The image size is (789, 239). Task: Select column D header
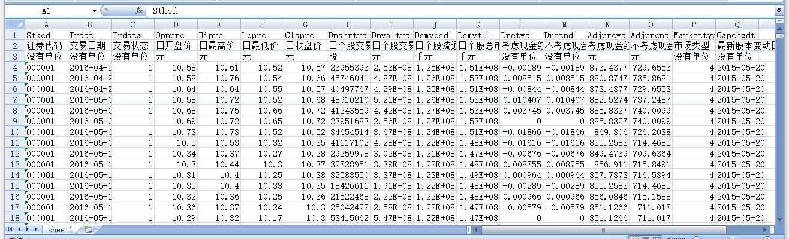(x=176, y=24)
